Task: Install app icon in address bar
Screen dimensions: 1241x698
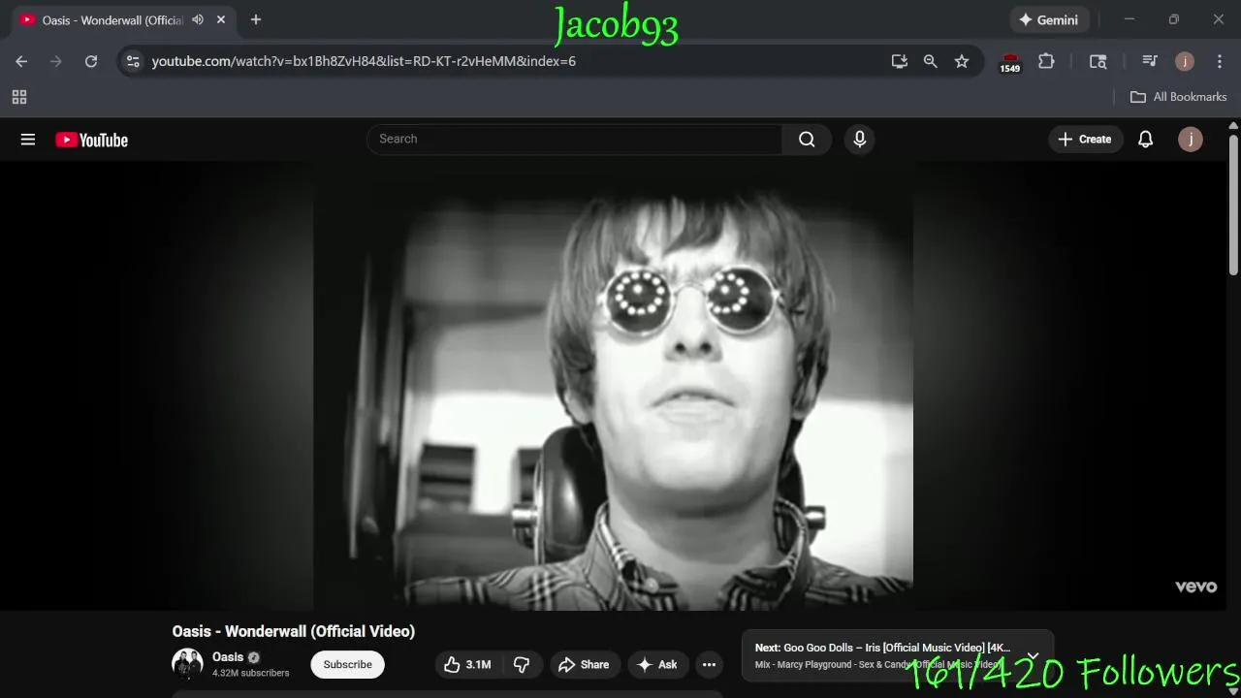Action: click(900, 61)
